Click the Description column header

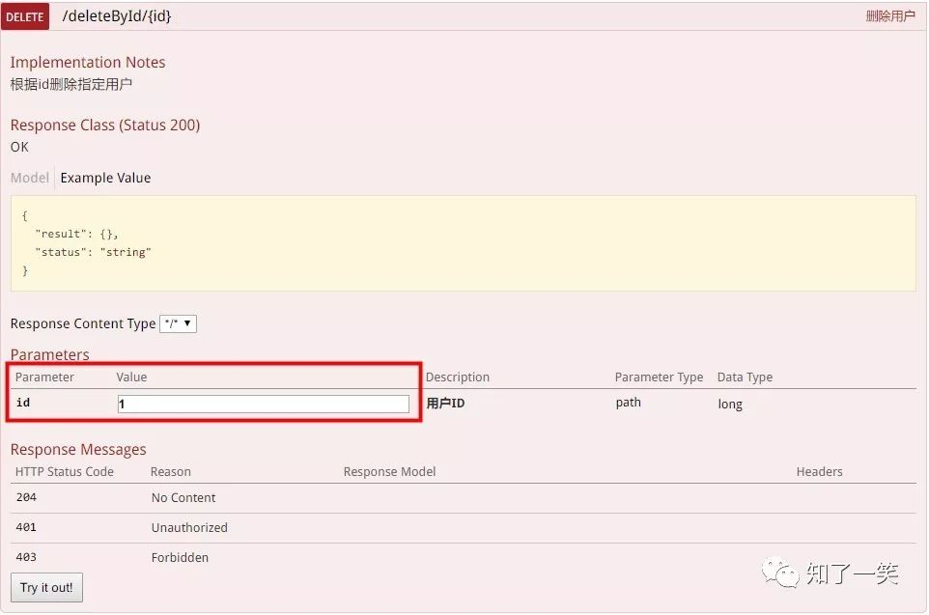tap(458, 377)
